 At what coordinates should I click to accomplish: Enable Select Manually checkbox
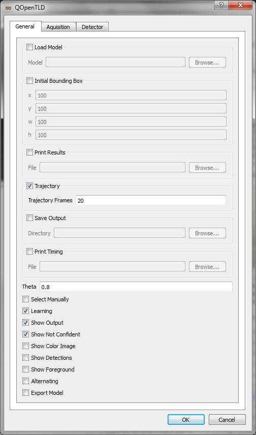coord(25,299)
